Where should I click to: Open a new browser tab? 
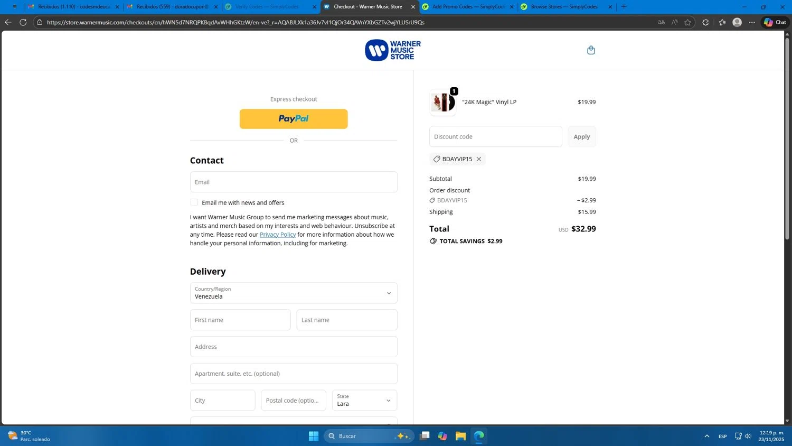(624, 7)
